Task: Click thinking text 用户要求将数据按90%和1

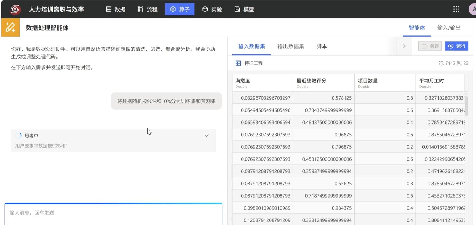Action: tap(42, 146)
